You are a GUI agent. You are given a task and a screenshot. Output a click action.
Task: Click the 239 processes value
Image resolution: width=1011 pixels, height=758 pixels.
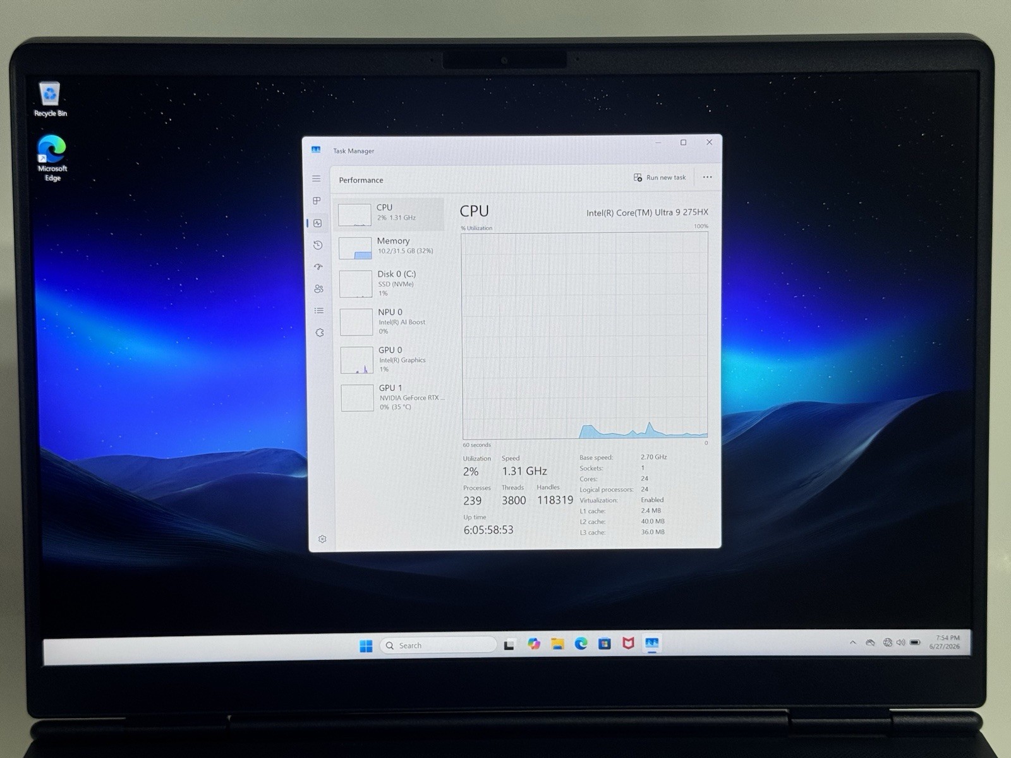[472, 501]
